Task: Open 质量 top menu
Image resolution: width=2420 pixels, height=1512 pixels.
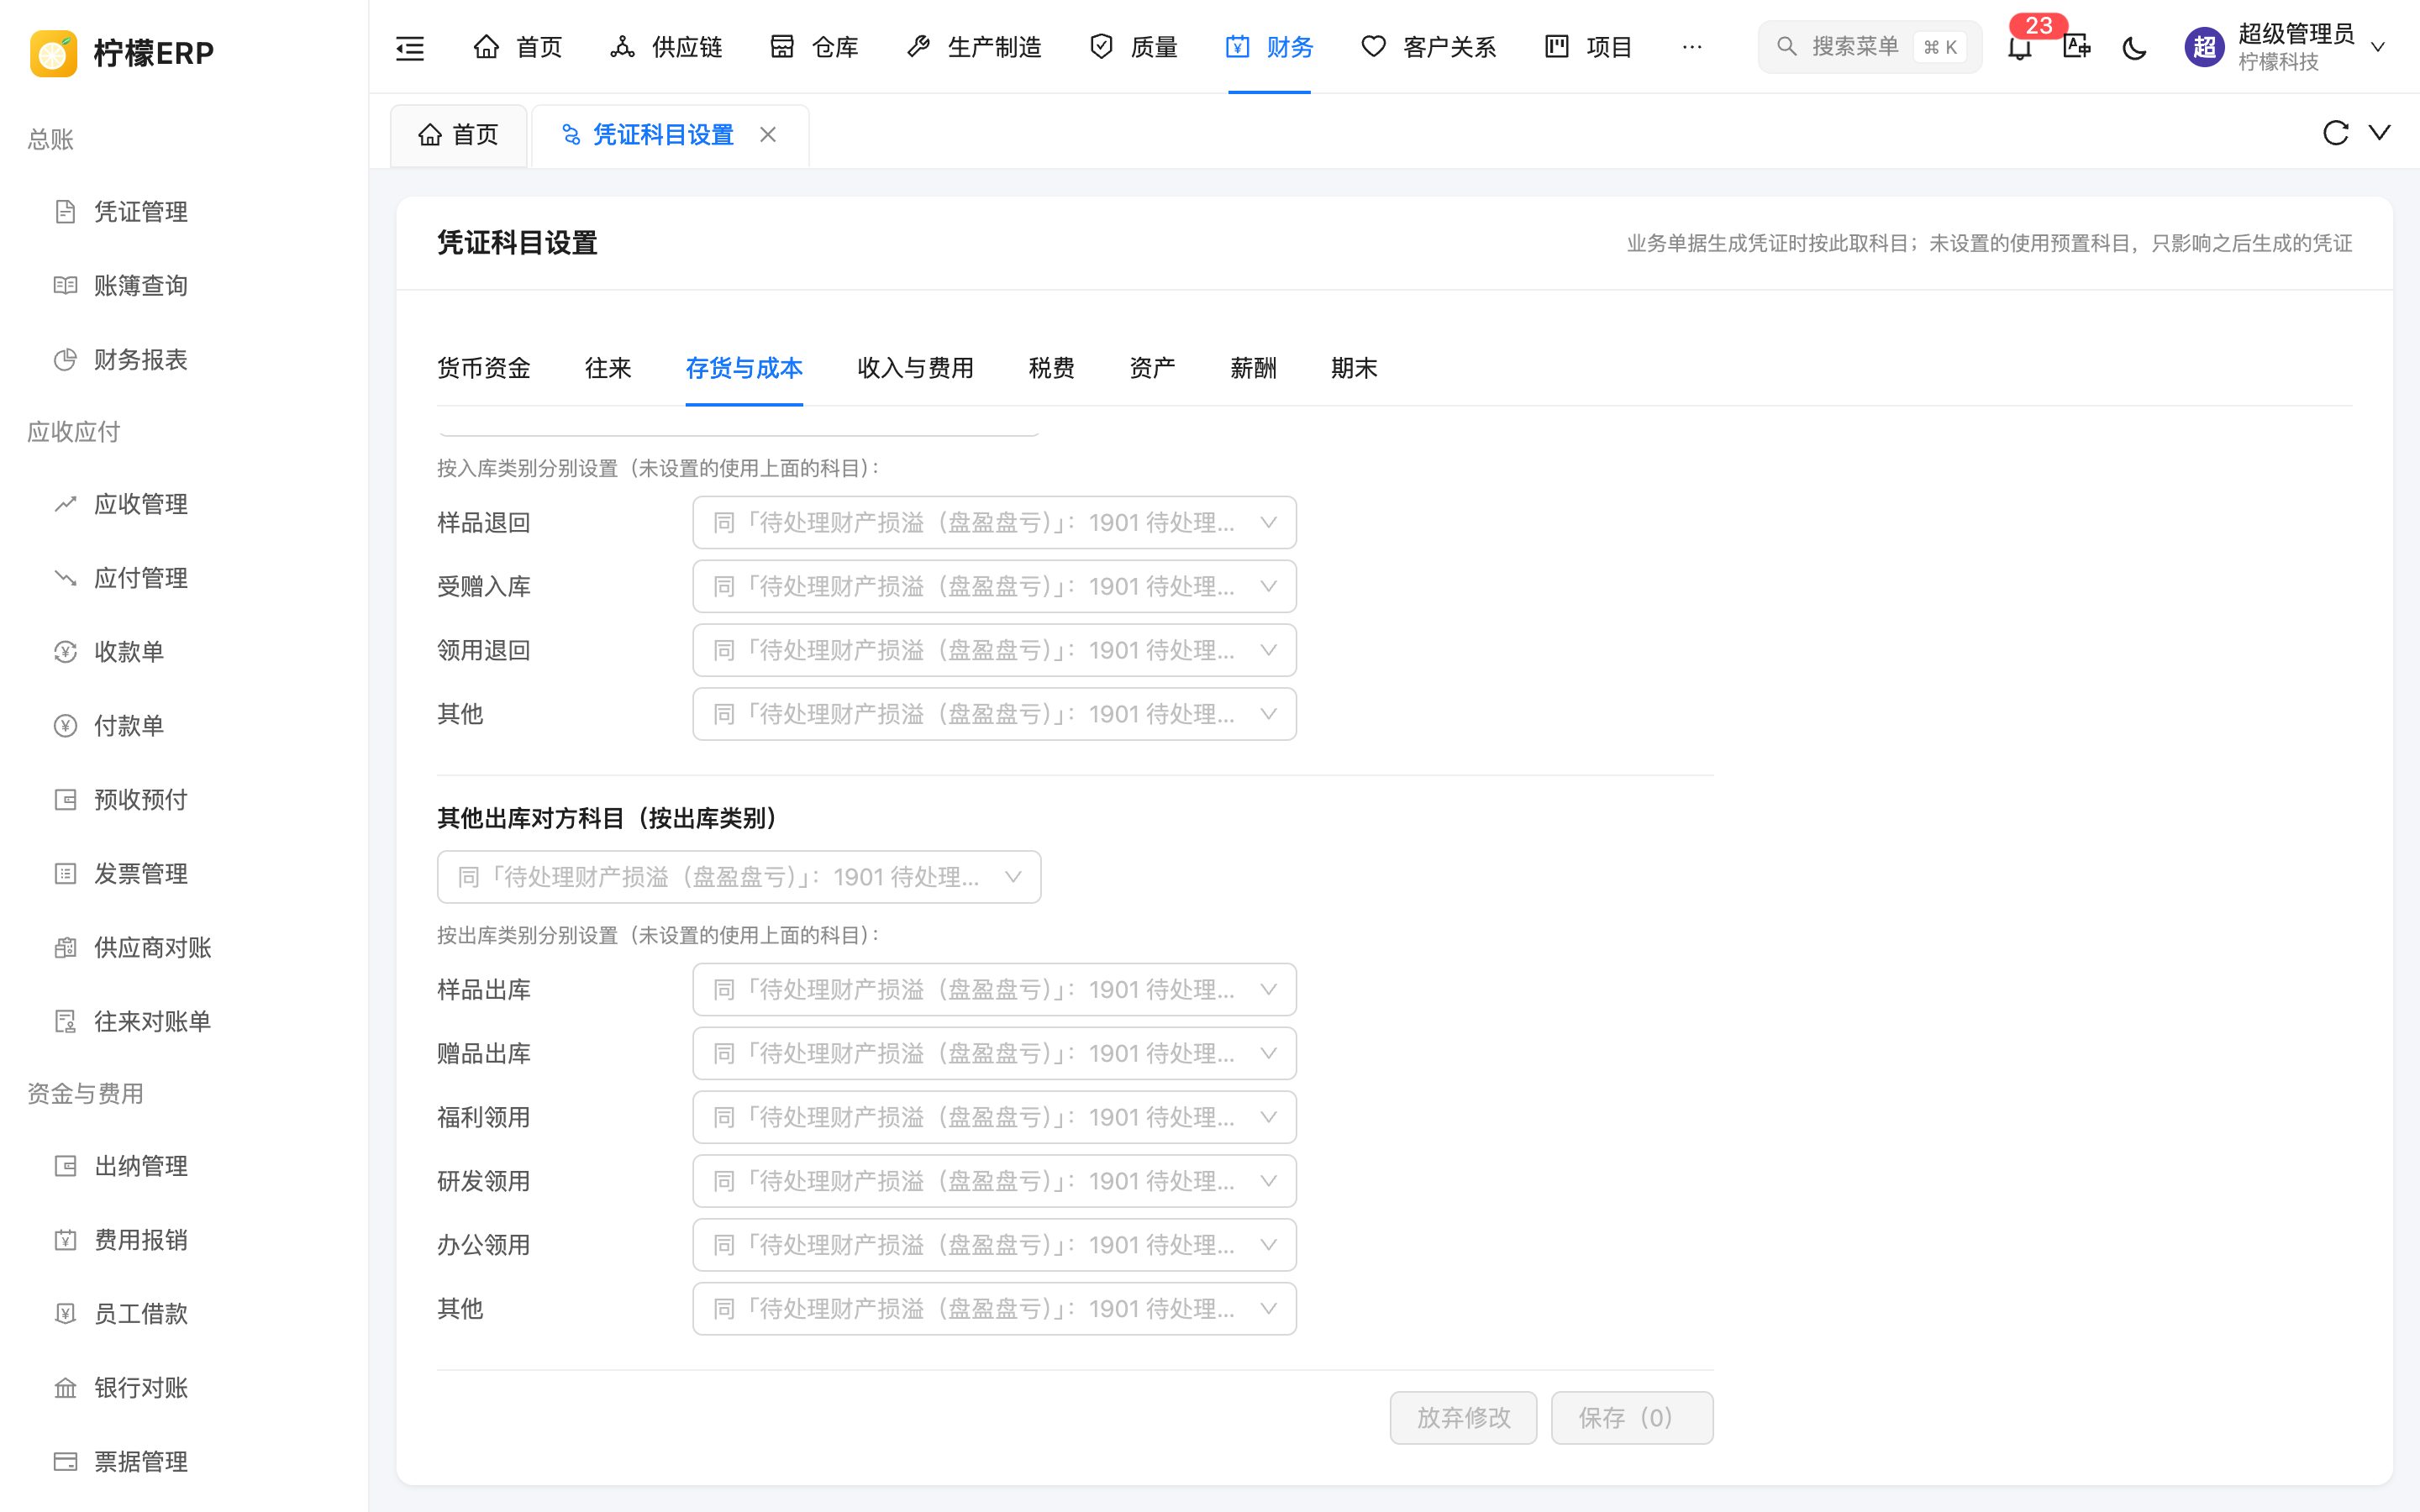Action: 1134,47
